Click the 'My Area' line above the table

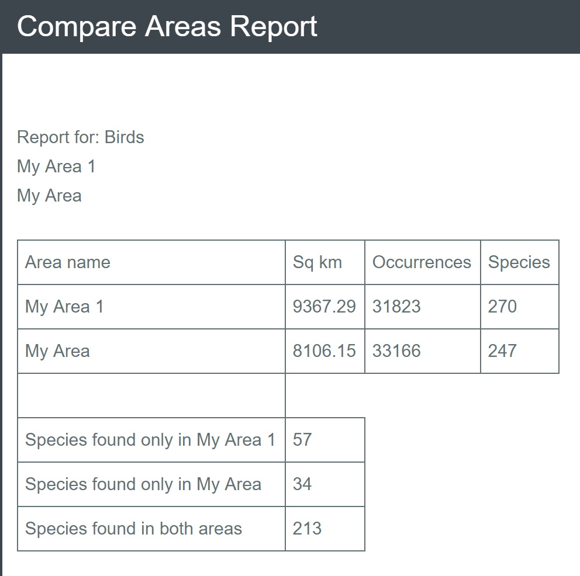(x=49, y=196)
